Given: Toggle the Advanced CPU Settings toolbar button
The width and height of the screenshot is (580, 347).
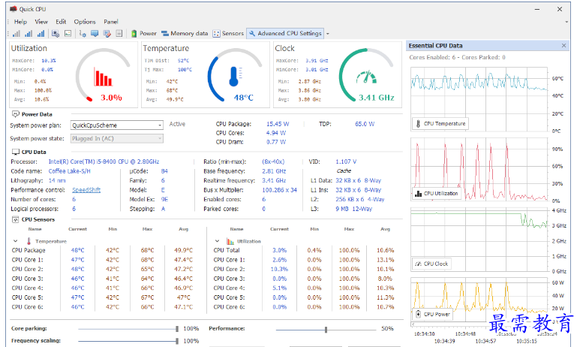Looking at the screenshot, I should [x=285, y=33].
